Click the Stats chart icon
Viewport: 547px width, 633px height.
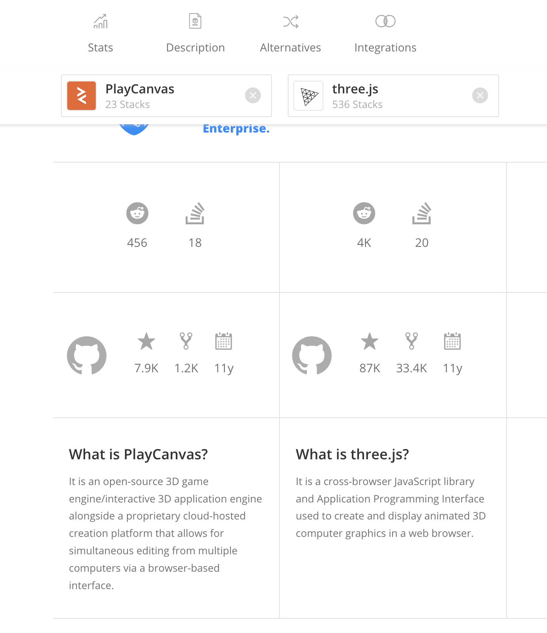[x=100, y=22]
